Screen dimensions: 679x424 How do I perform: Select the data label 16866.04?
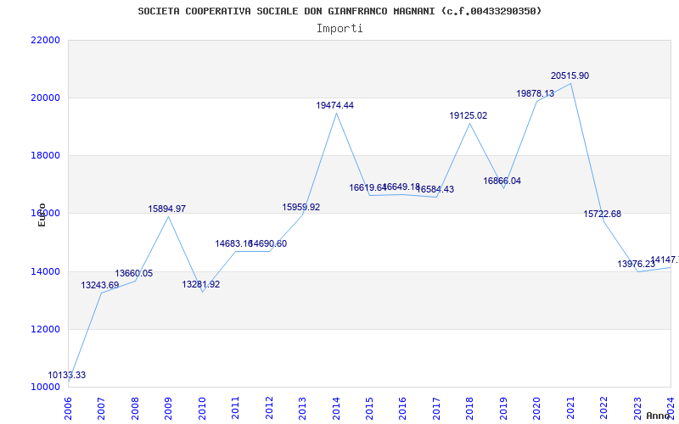[x=502, y=181]
